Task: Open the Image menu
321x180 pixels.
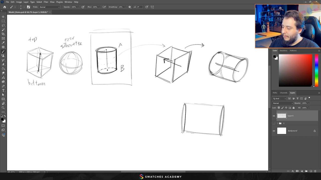Action: [19, 2]
